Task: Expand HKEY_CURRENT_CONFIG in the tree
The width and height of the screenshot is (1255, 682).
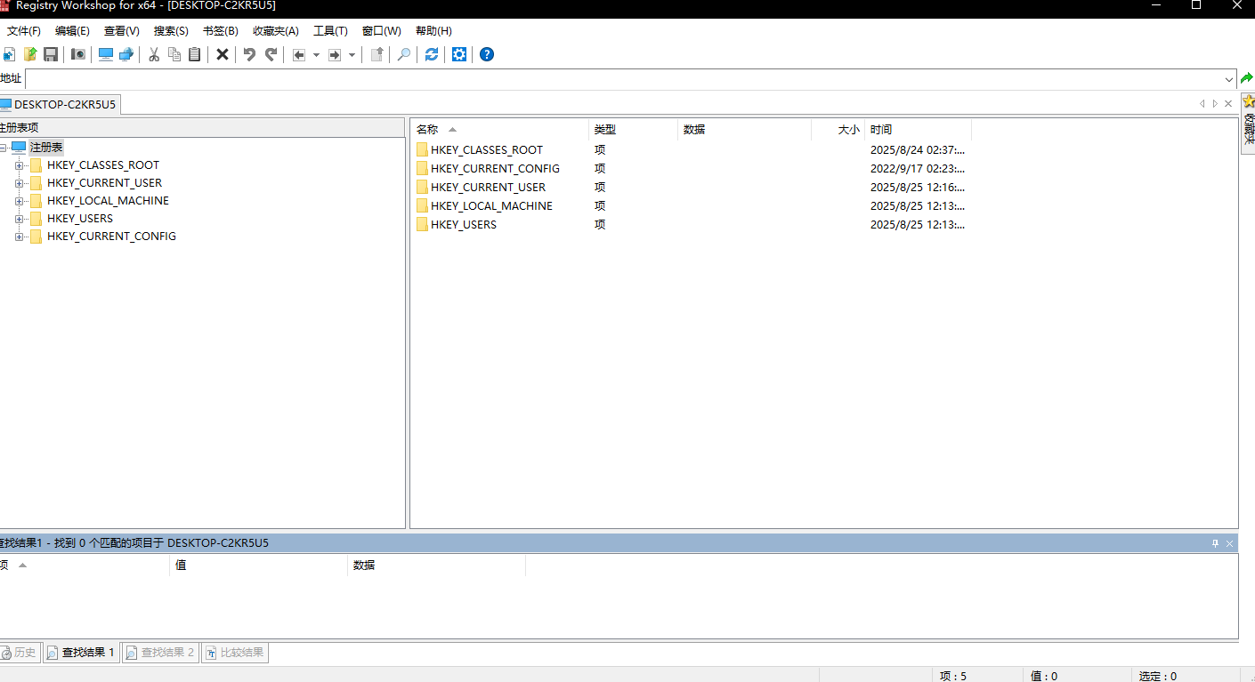Action: [20, 237]
